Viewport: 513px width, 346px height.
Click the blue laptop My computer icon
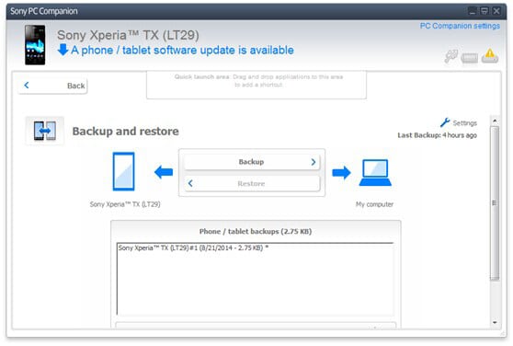click(x=375, y=173)
